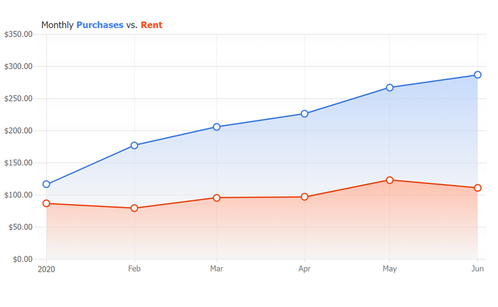Image resolution: width=498 pixels, height=307 pixels.
Task: Click the blue Purchases point at Jun
Action: (x=477, y=75)
